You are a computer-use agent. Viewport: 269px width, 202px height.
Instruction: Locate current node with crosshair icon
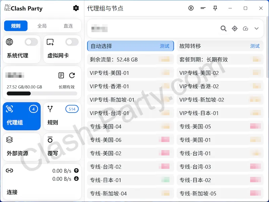coord(235,28)
